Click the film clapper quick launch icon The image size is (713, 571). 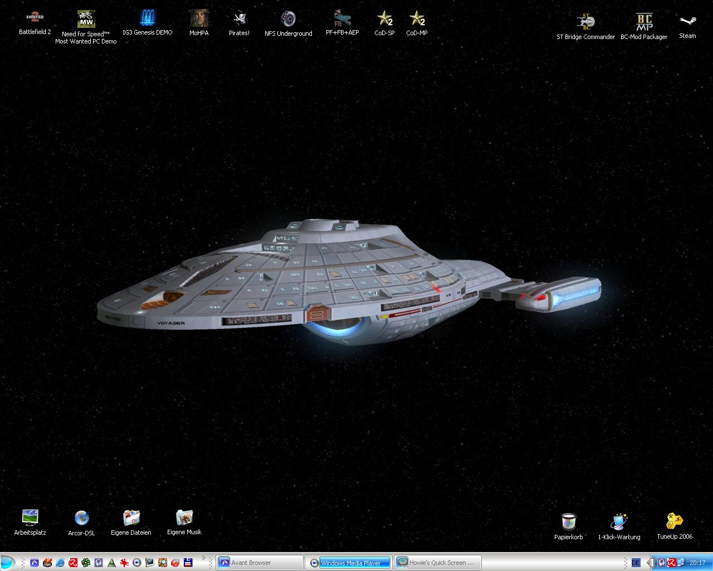point(47,563)
